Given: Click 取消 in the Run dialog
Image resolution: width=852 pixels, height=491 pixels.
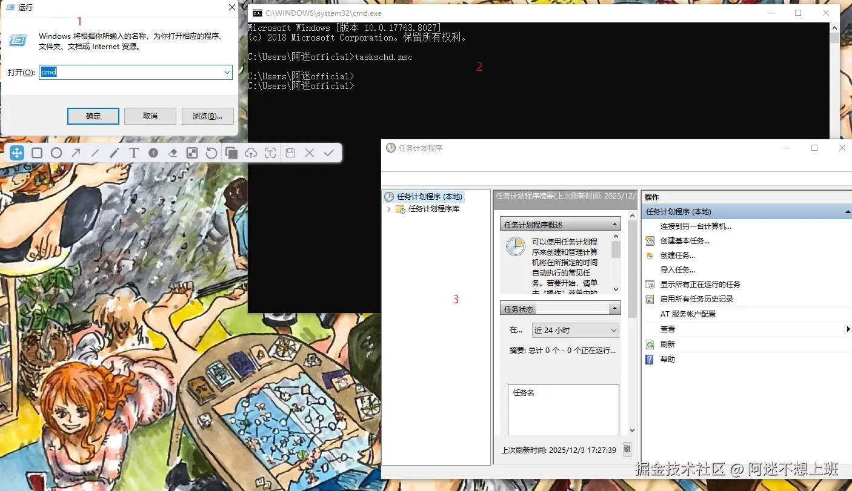Looking at the screenshot, I should click(x=150, y=116).
